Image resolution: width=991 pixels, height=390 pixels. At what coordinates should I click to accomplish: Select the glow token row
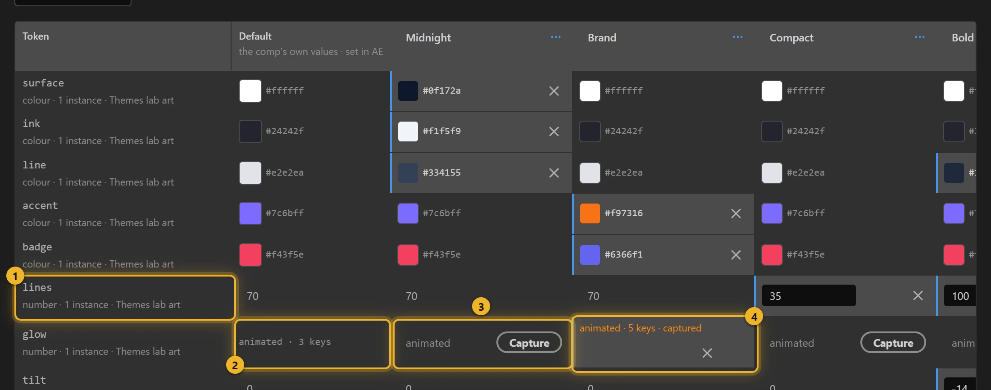123,343
